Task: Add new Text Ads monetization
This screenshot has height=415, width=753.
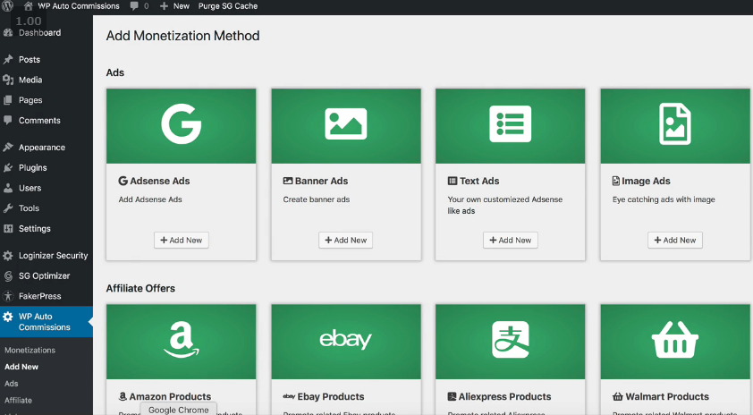Action: click(510, 241)
